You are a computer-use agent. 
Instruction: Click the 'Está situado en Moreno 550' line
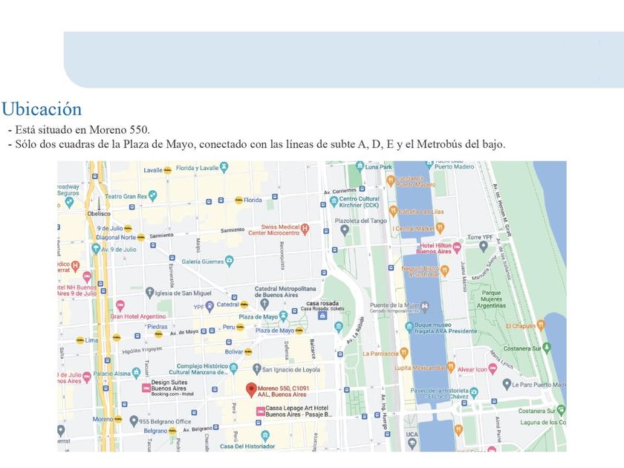pos(79,130)
